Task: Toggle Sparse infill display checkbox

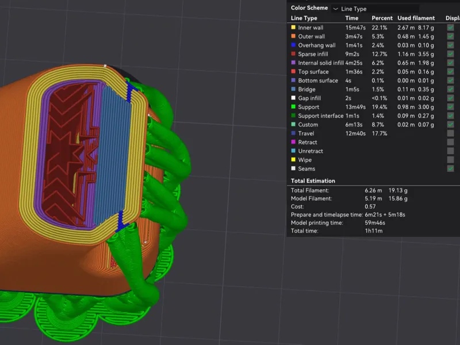Action: [x=450, y=54]
